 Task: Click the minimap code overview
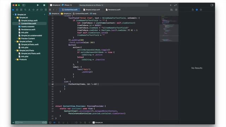click(x=169, y=29)
